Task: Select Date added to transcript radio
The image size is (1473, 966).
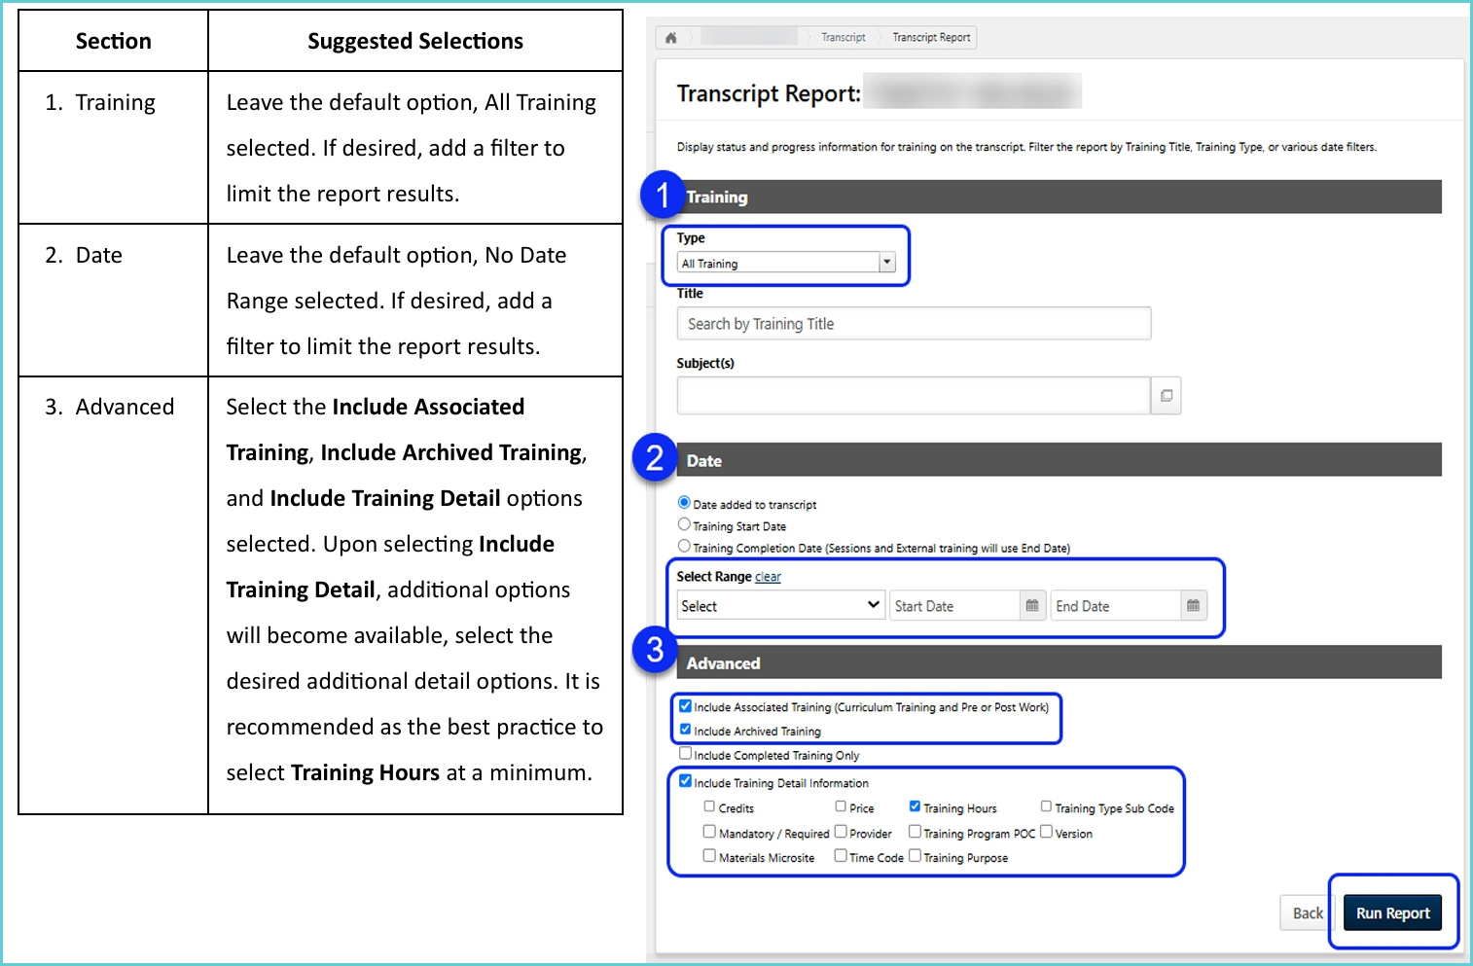Action: pos(684,503)
